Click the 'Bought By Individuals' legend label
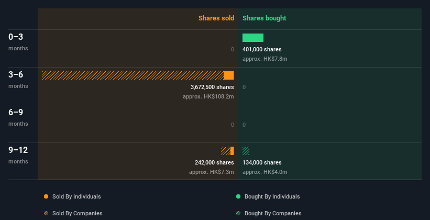Viewport: 430px width, 220px height. coord(272,196)
